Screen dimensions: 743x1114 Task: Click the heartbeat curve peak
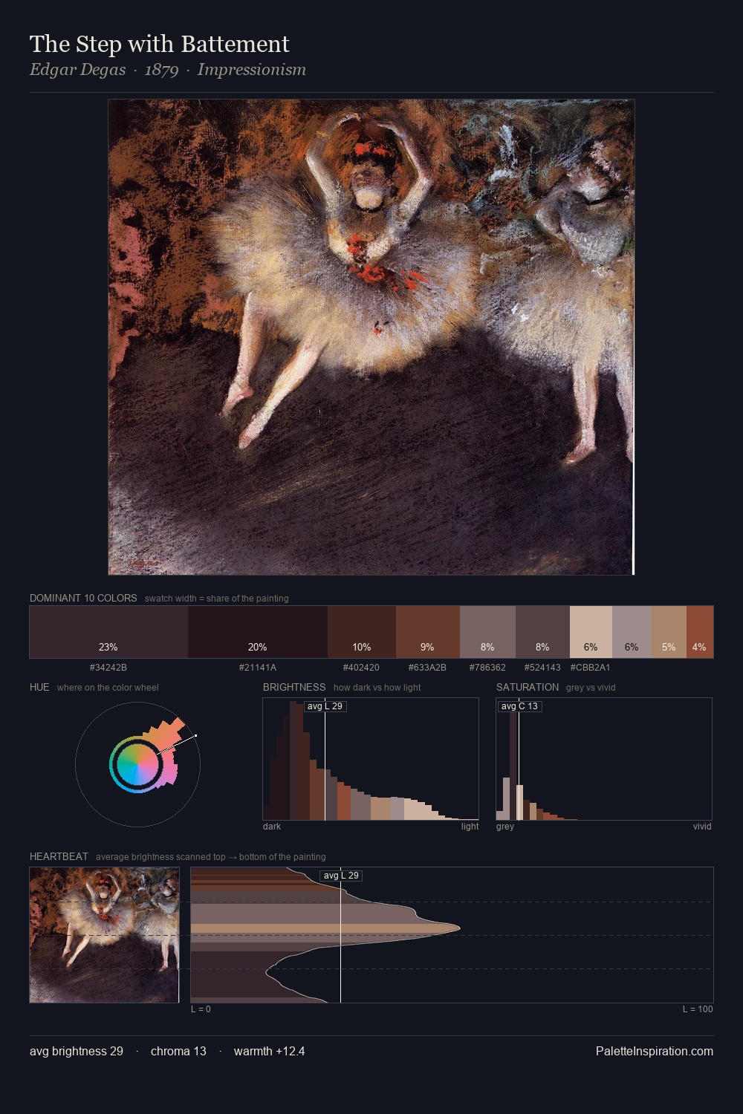(459, 928)
